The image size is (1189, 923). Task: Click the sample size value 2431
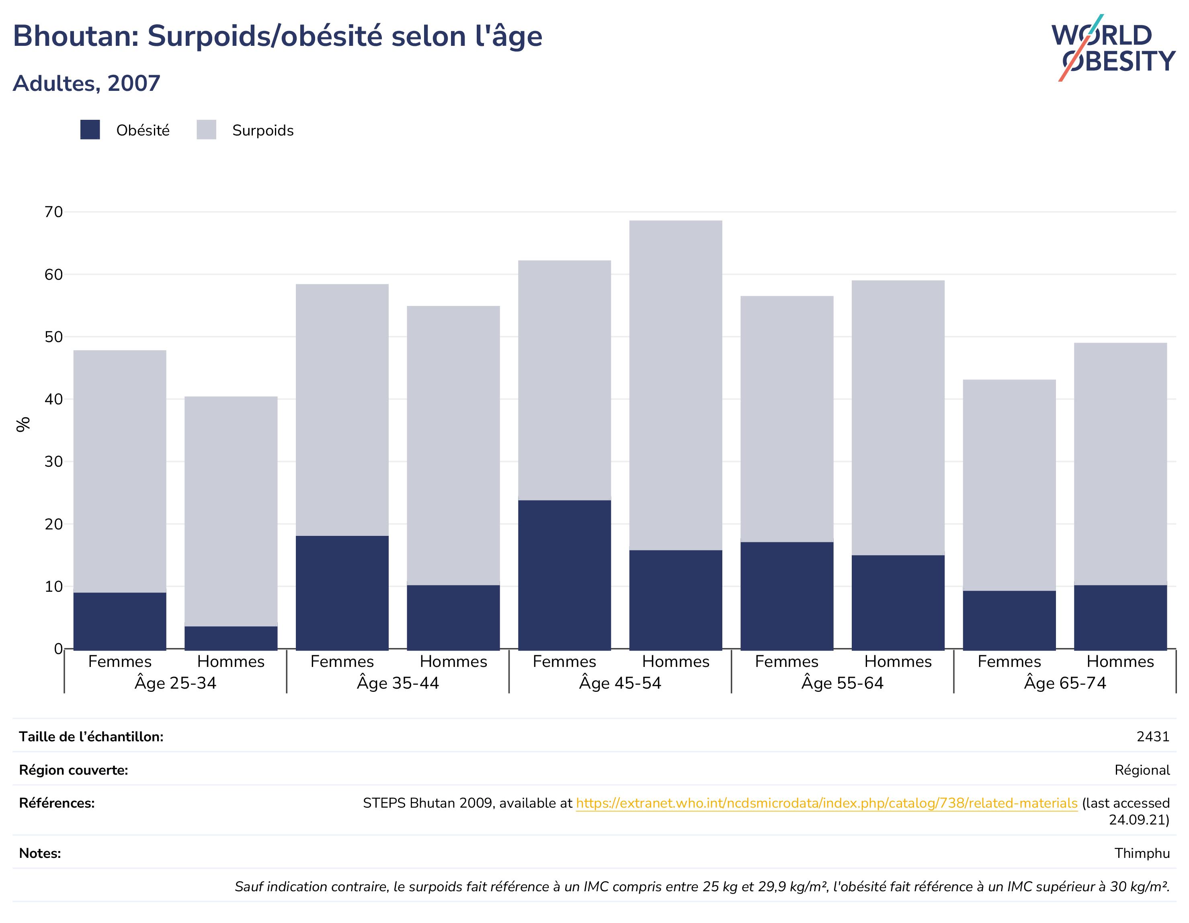[1153, 736]
